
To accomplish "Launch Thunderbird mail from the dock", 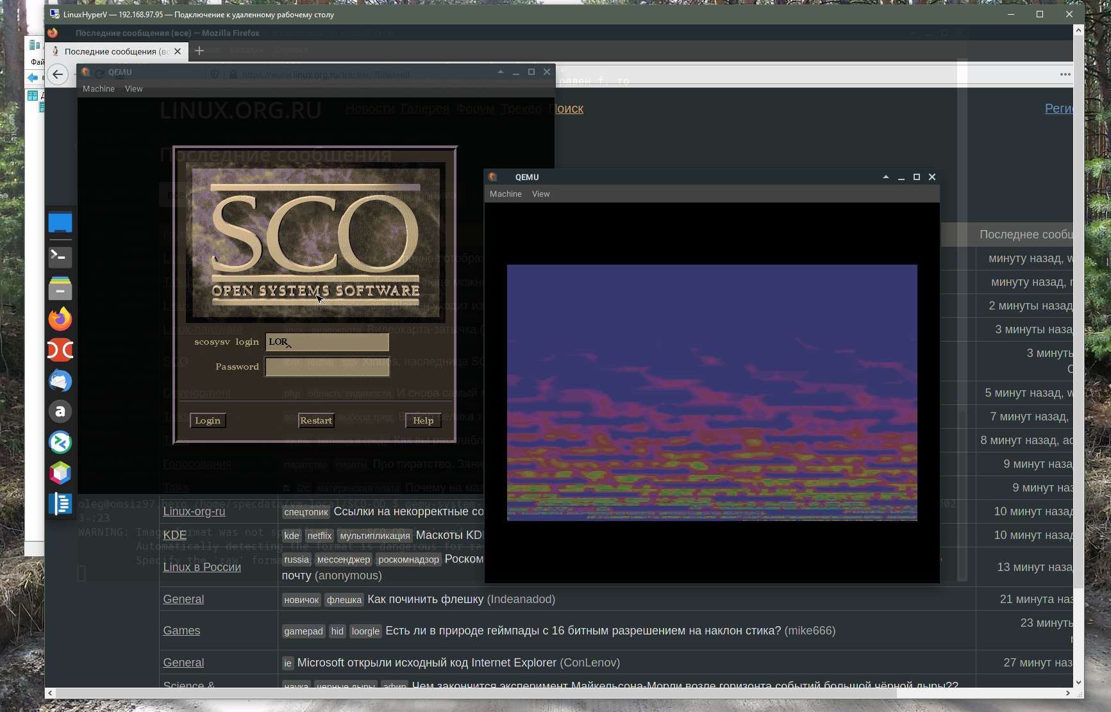I will (60, 381).
